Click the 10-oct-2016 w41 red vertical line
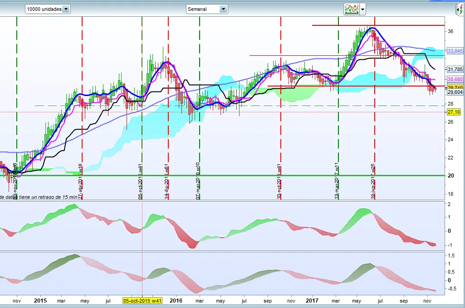This screenshot has height=308, width=465. click(x=281, y=136)
